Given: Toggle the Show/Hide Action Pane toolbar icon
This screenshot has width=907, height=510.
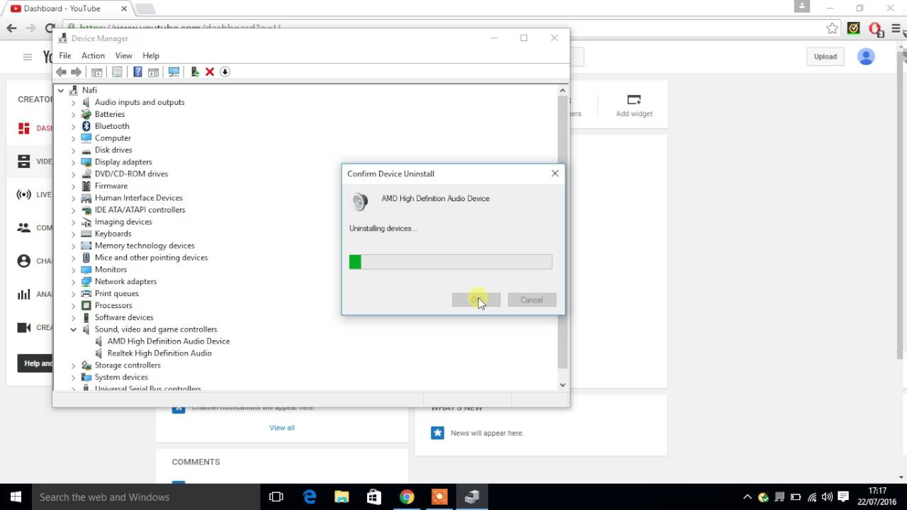Looking at the screenshot, I should [x=153, y=72].
